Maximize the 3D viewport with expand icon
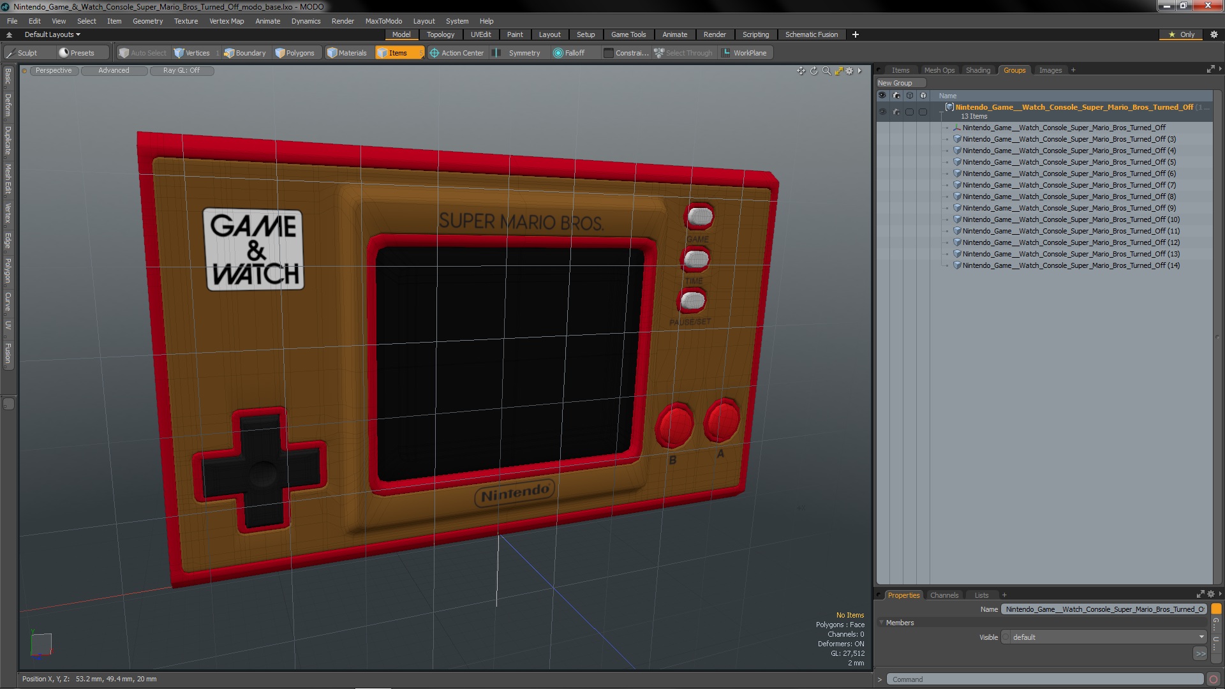The height and width of the screenshot is (689, 1225). tap(838, 71)
